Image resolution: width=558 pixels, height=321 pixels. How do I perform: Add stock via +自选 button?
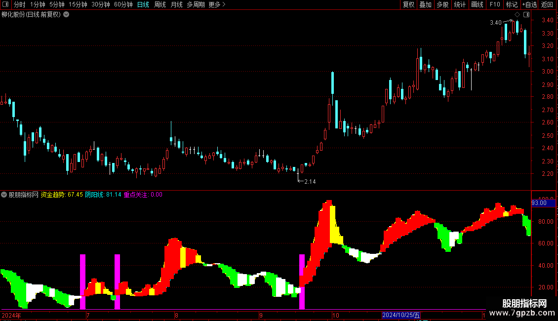click(529, 4)
